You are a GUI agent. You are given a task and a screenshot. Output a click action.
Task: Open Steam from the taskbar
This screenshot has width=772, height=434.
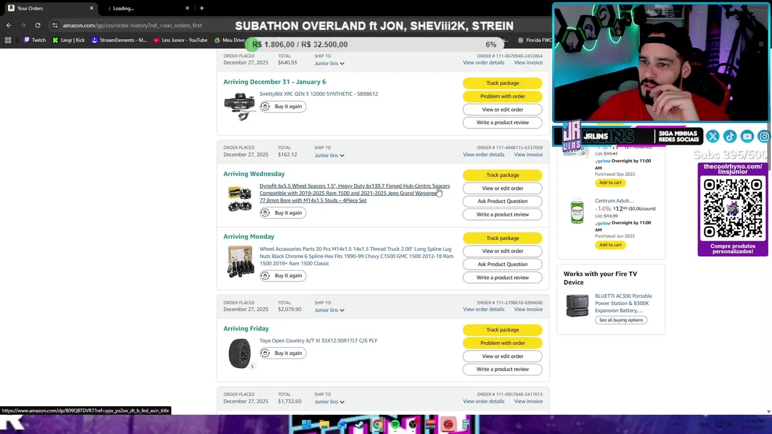pos(359,425)
